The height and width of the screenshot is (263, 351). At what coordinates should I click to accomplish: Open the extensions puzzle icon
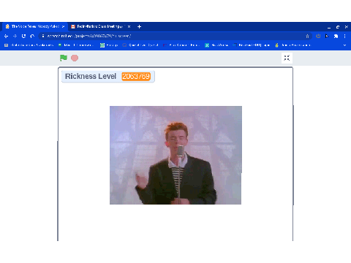[x=336, y=36]
